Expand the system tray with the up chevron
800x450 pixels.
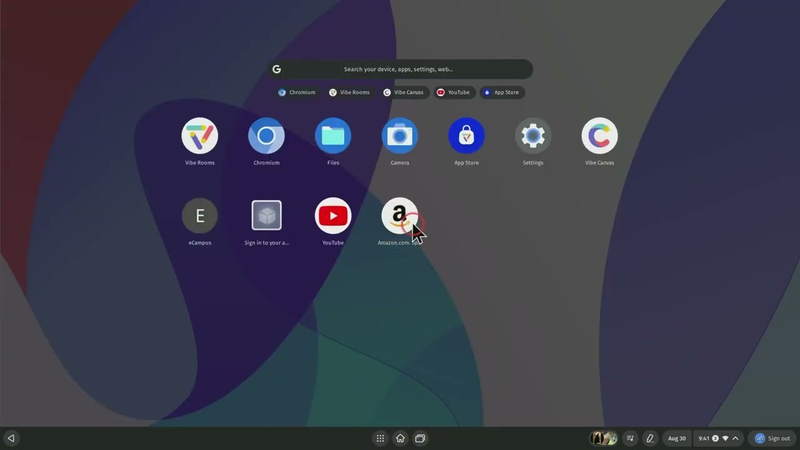tap(736, 438)
